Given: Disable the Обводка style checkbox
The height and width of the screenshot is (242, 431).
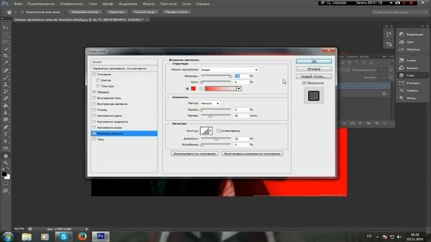Looking at the screenshot, I should [x=94, y=92].
